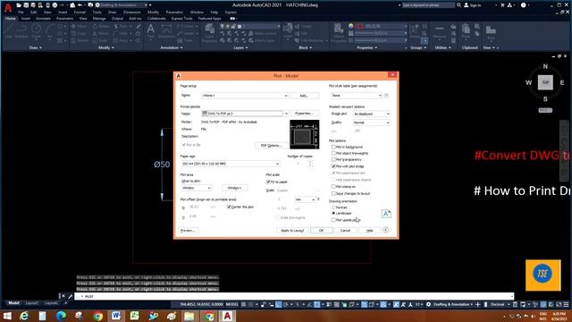Select Landscape drawing orientation
The width and height of the screenshot is (572, 322).
pos(333,213)
